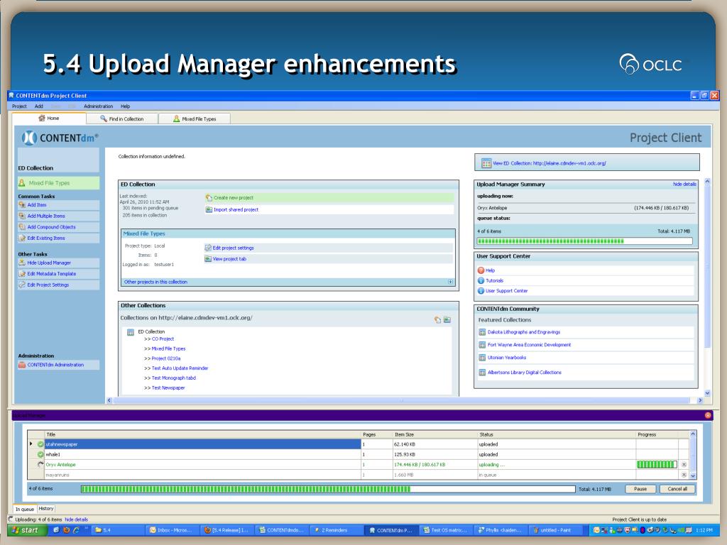Click new project icon in Other Collections header
The image size is (727, 545).
coord(437,320)
